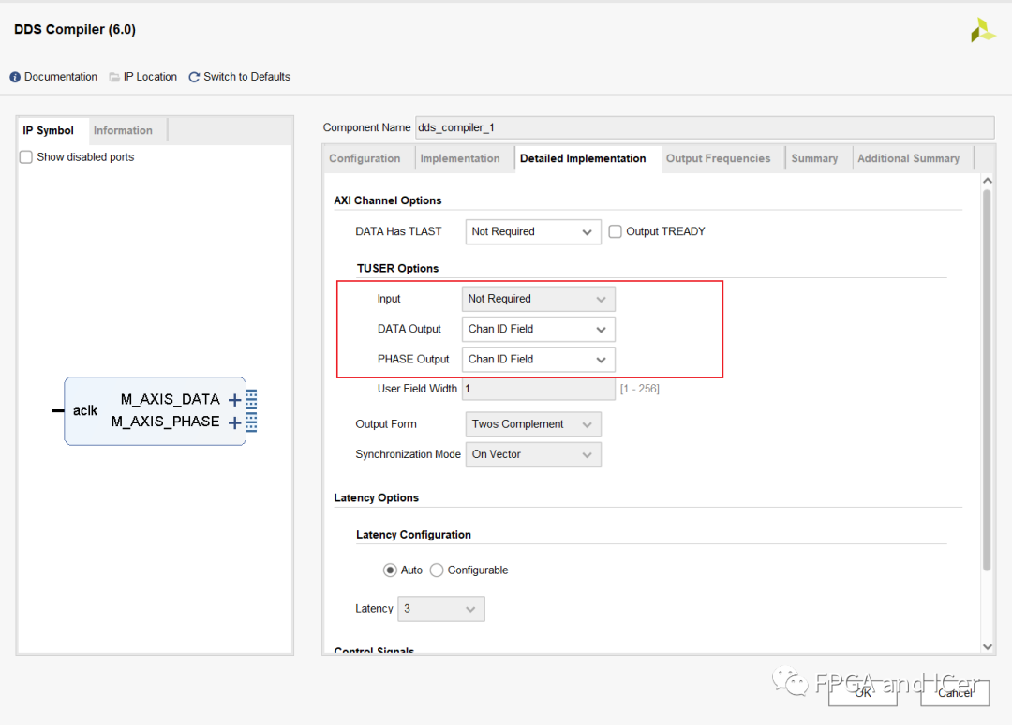Click the Component Name field
1012x725 pixels.
point(705,127)
